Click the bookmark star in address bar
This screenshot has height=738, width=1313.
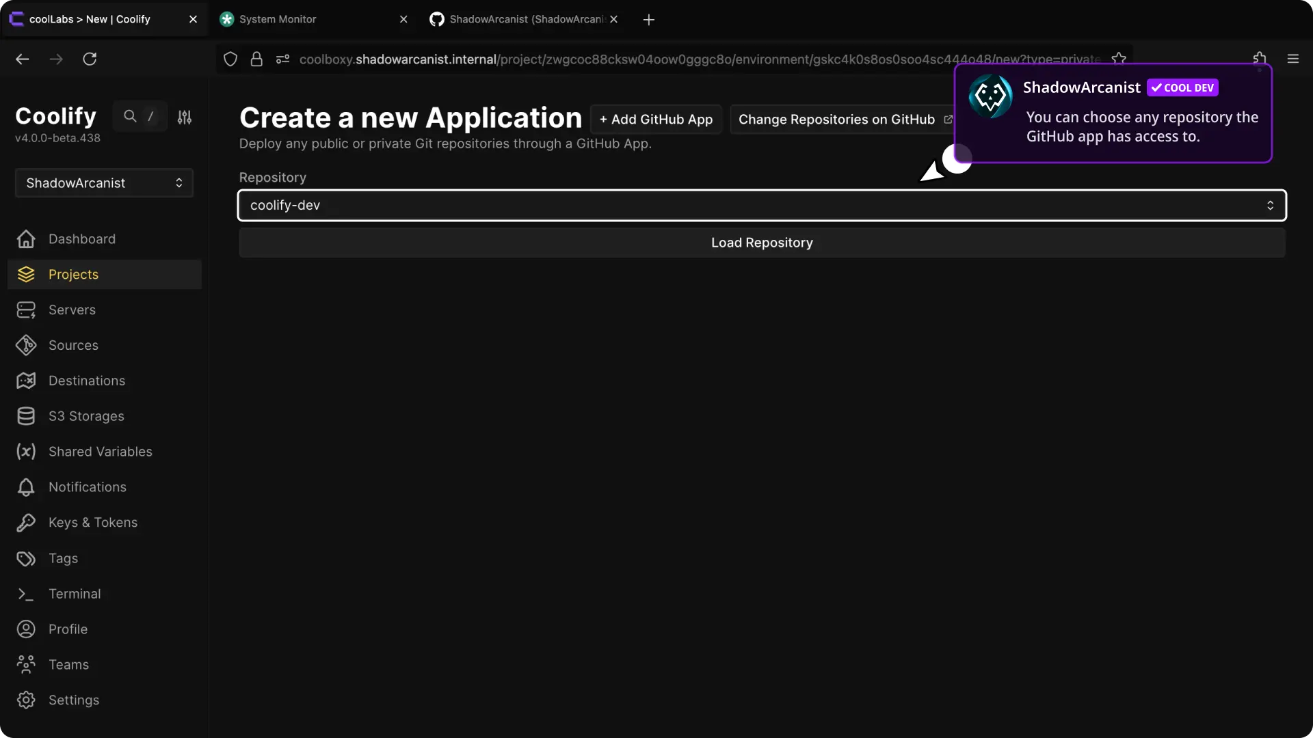coord(1119,59)
